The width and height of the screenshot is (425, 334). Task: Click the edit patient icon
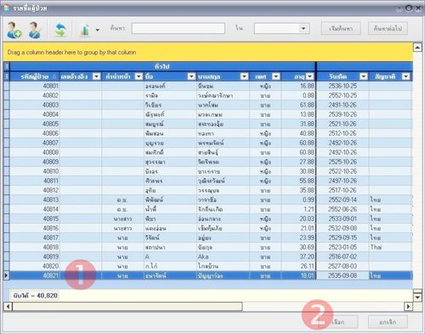[x=35, y=31]
